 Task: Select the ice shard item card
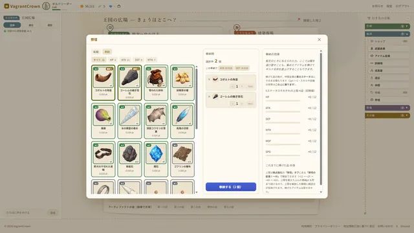point(129,121)
